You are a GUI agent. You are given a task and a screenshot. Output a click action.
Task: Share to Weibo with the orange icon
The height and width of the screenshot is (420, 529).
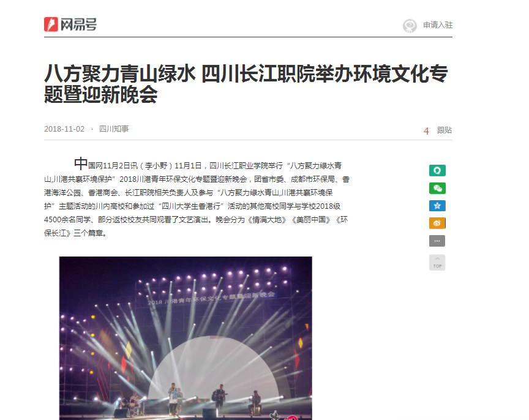click(x=437, y=223)
